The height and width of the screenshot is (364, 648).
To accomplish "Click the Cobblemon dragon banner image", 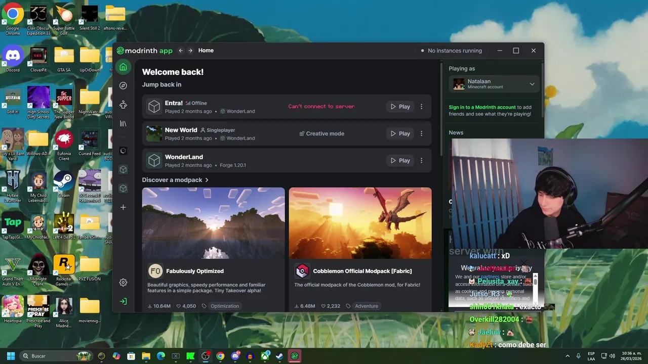I will point(360,223).
